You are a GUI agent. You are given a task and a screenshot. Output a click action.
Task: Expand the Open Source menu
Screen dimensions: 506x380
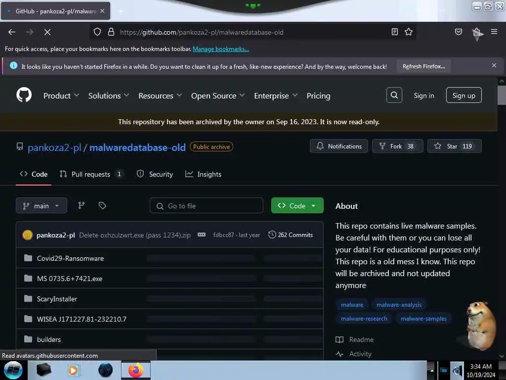[218, 95]
